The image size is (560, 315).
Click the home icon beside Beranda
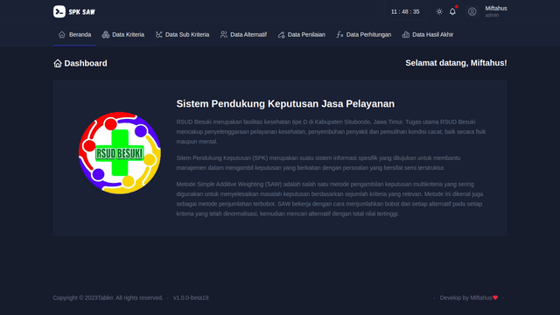[x=62, y=35]
